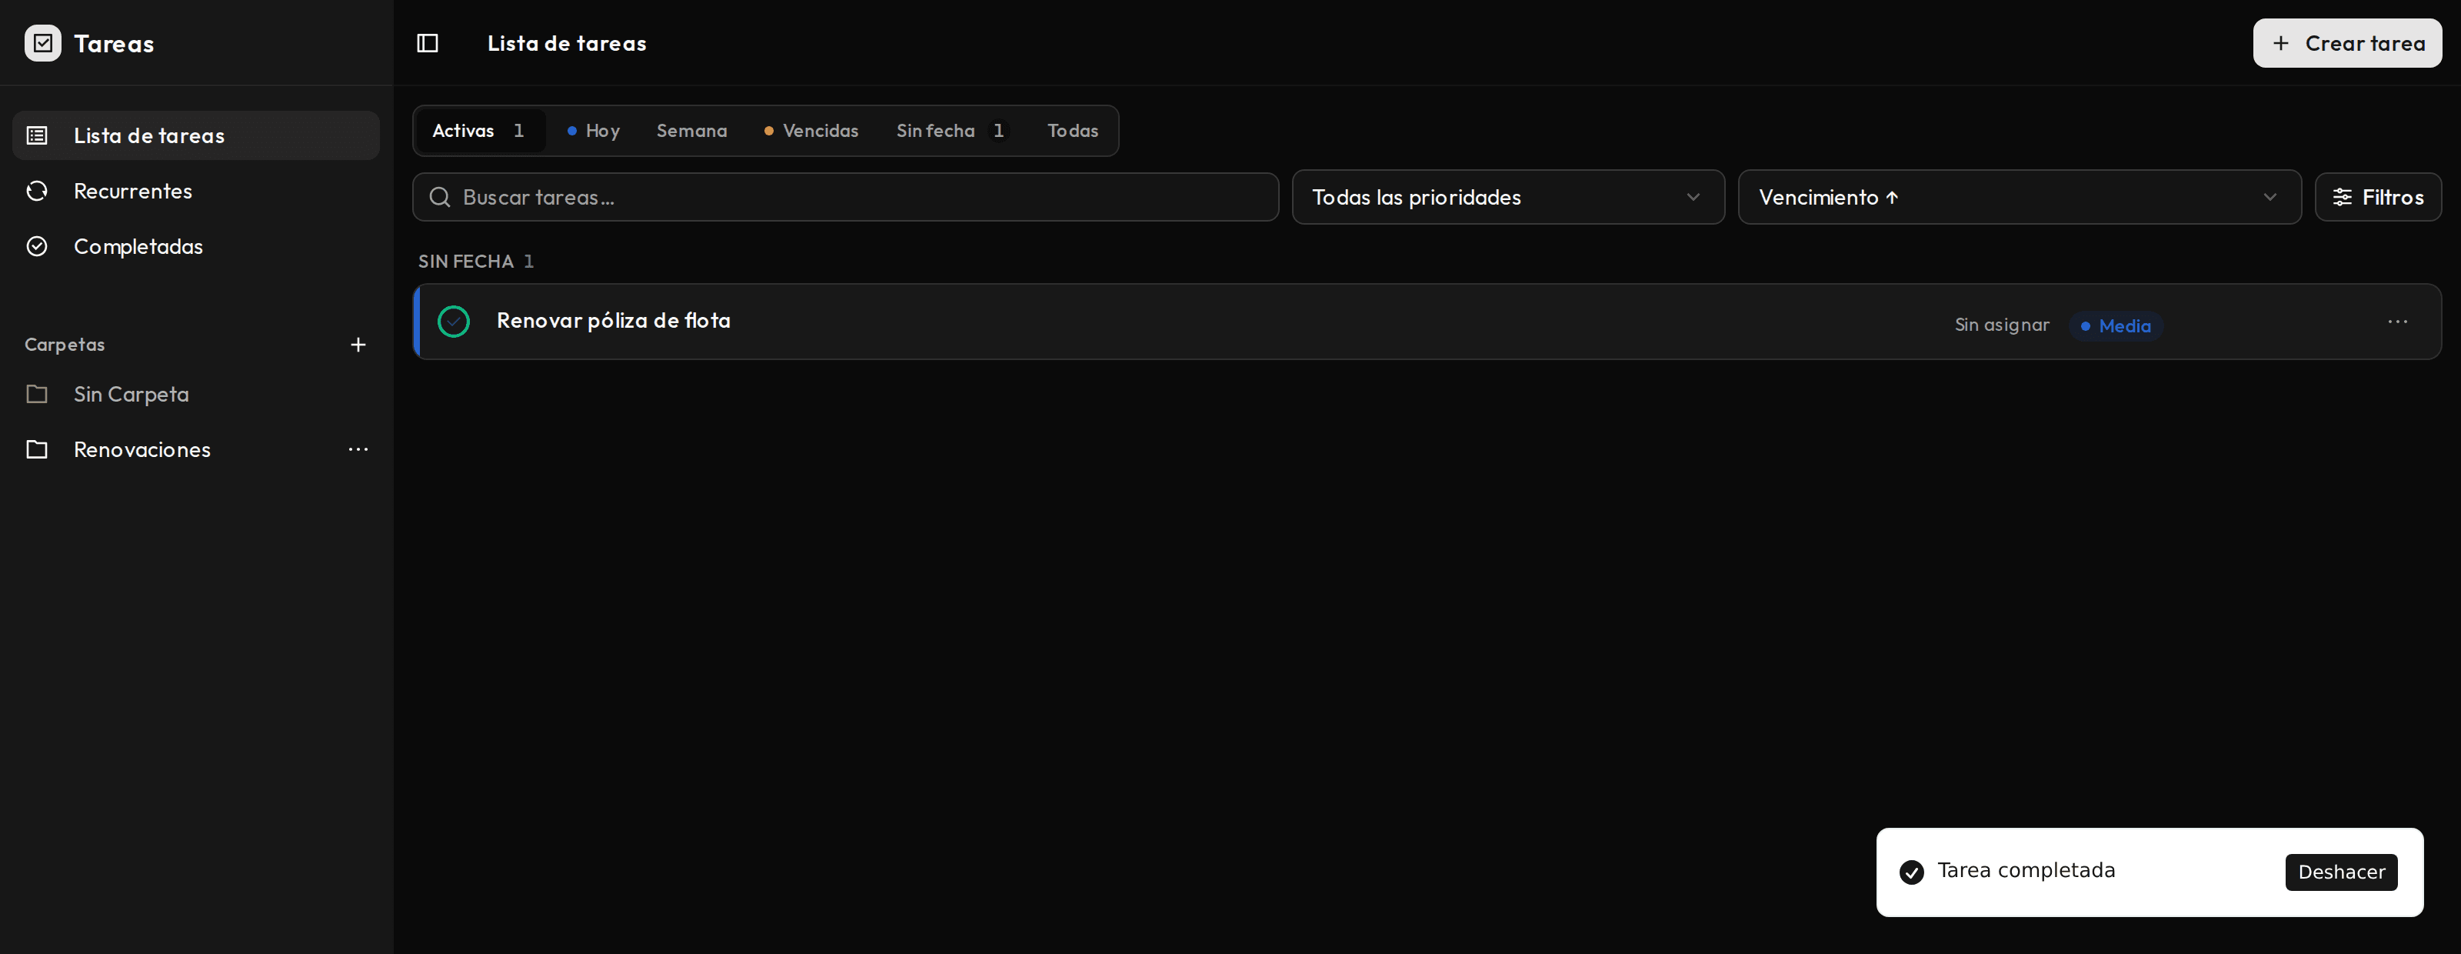
Task: Add a new folder with plus icon
Action: 358,344
